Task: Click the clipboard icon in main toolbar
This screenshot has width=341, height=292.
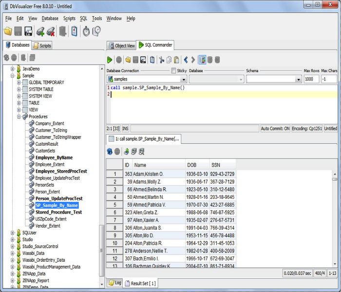Action: 74,31
